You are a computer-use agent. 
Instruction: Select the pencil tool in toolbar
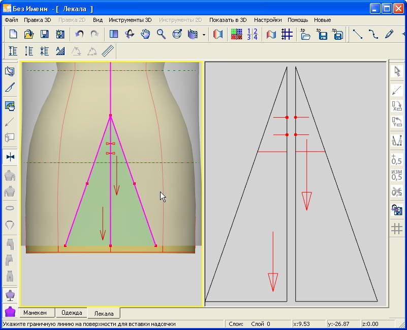coord(389,35)
